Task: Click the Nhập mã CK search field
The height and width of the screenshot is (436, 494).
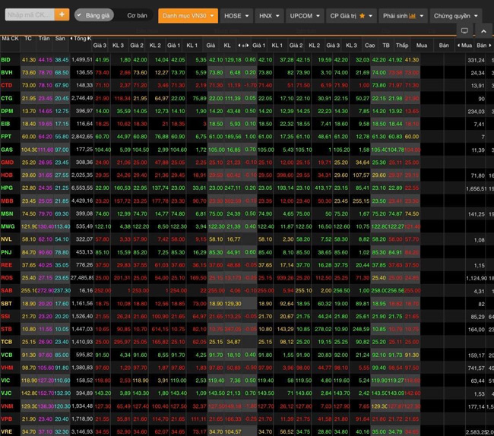Action: [29, 14]
